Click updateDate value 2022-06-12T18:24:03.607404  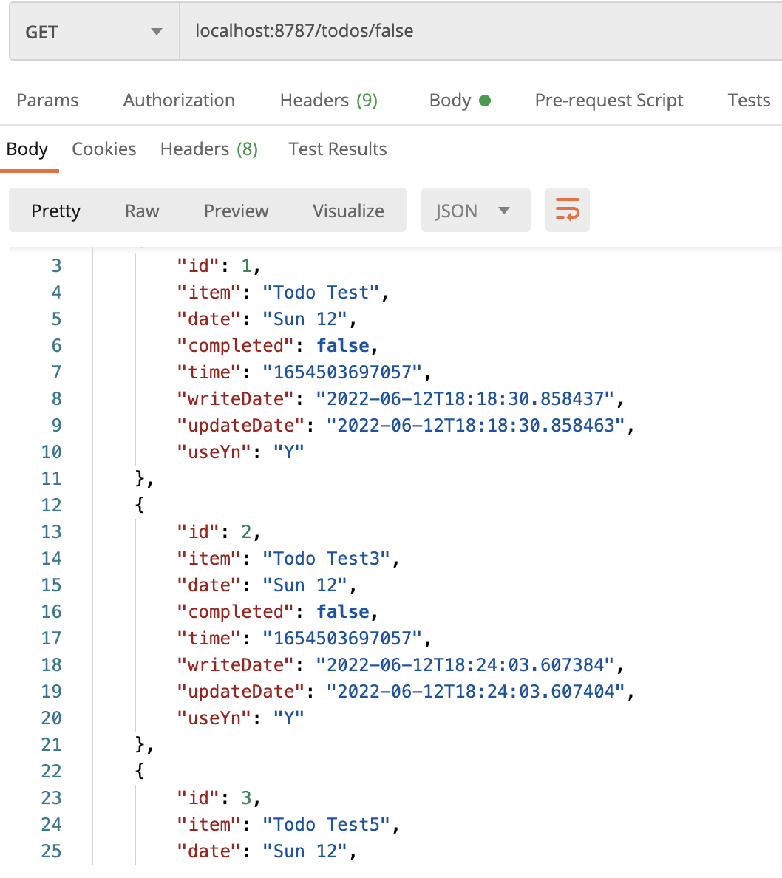click(x=475, y=691)
